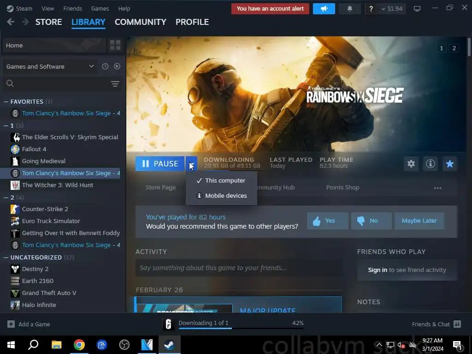Image resolution: width=472 pixels, height=354 pixels.
Task: Select Going Medieval in the list
Action: 65,161
